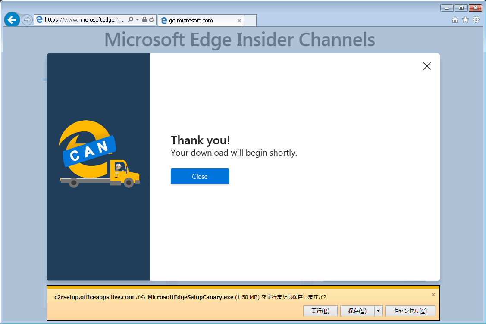Click the Canary Edge truck illustration
Screen dimensions: 486x324
(x=99, y=154)
